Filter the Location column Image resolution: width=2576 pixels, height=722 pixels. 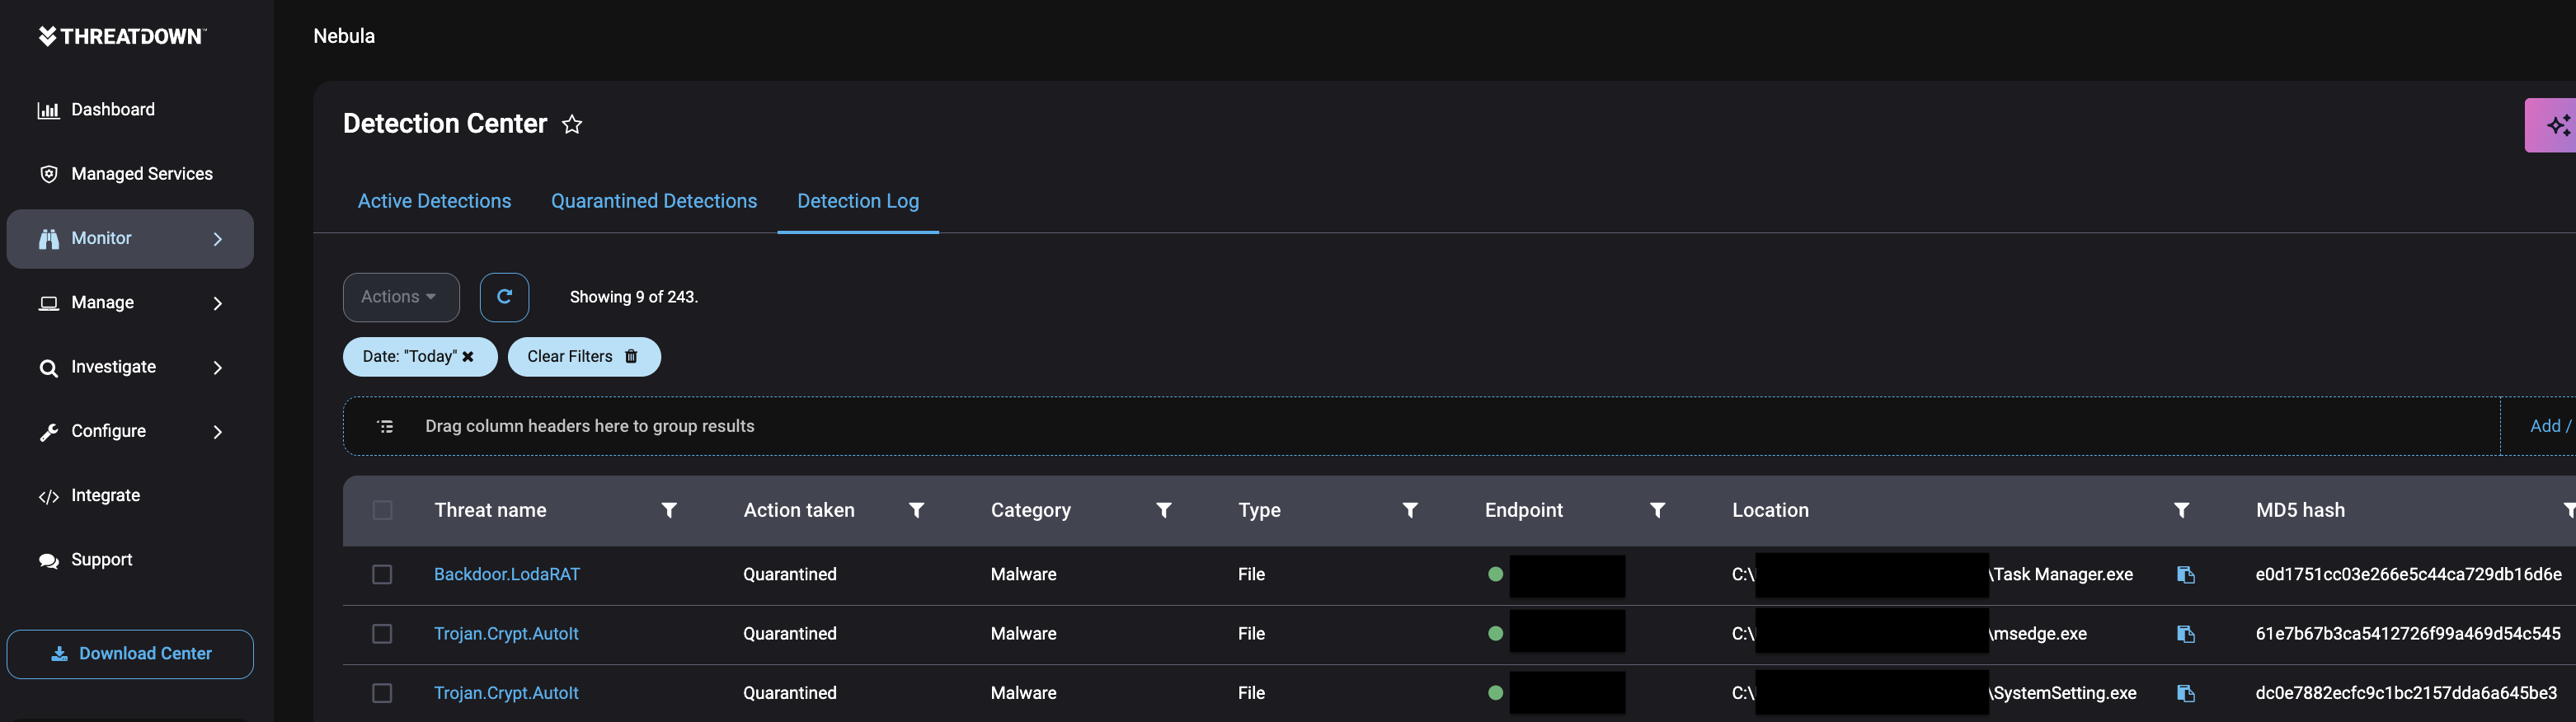(2181, 510)
